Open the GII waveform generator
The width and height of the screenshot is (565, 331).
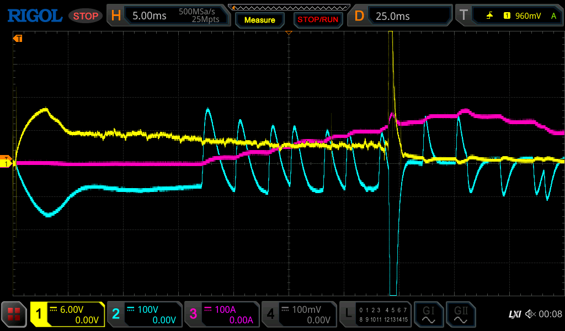click(460, 314)
